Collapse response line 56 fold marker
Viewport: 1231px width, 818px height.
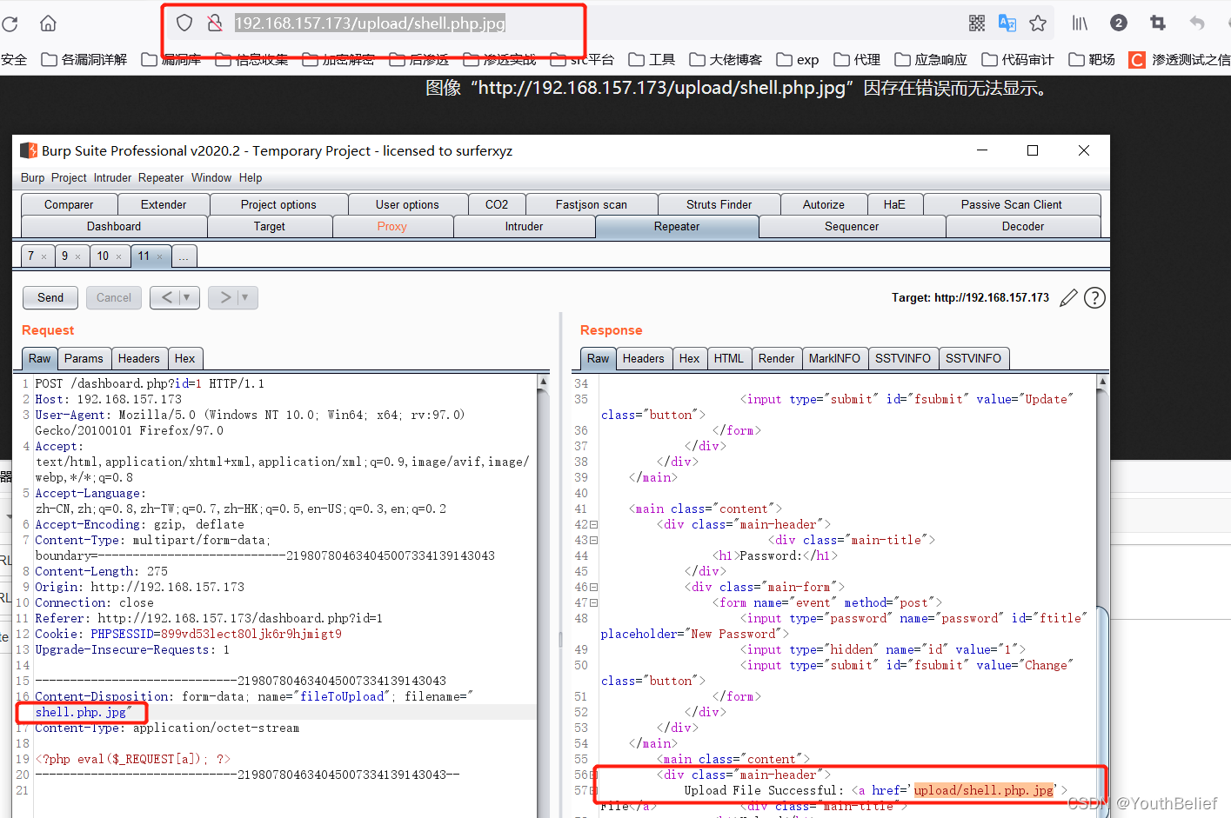coord(594,775)
